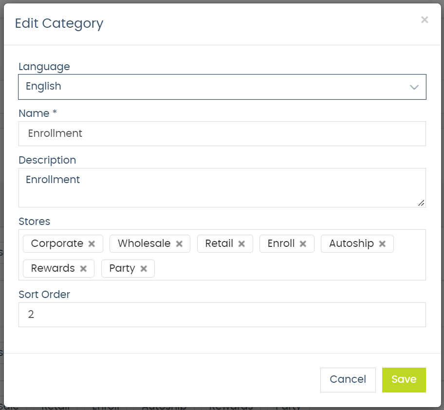The image size is (444, 410).
Task: Close the Edit Category dialog with X
Action: [x=424, y=20]
